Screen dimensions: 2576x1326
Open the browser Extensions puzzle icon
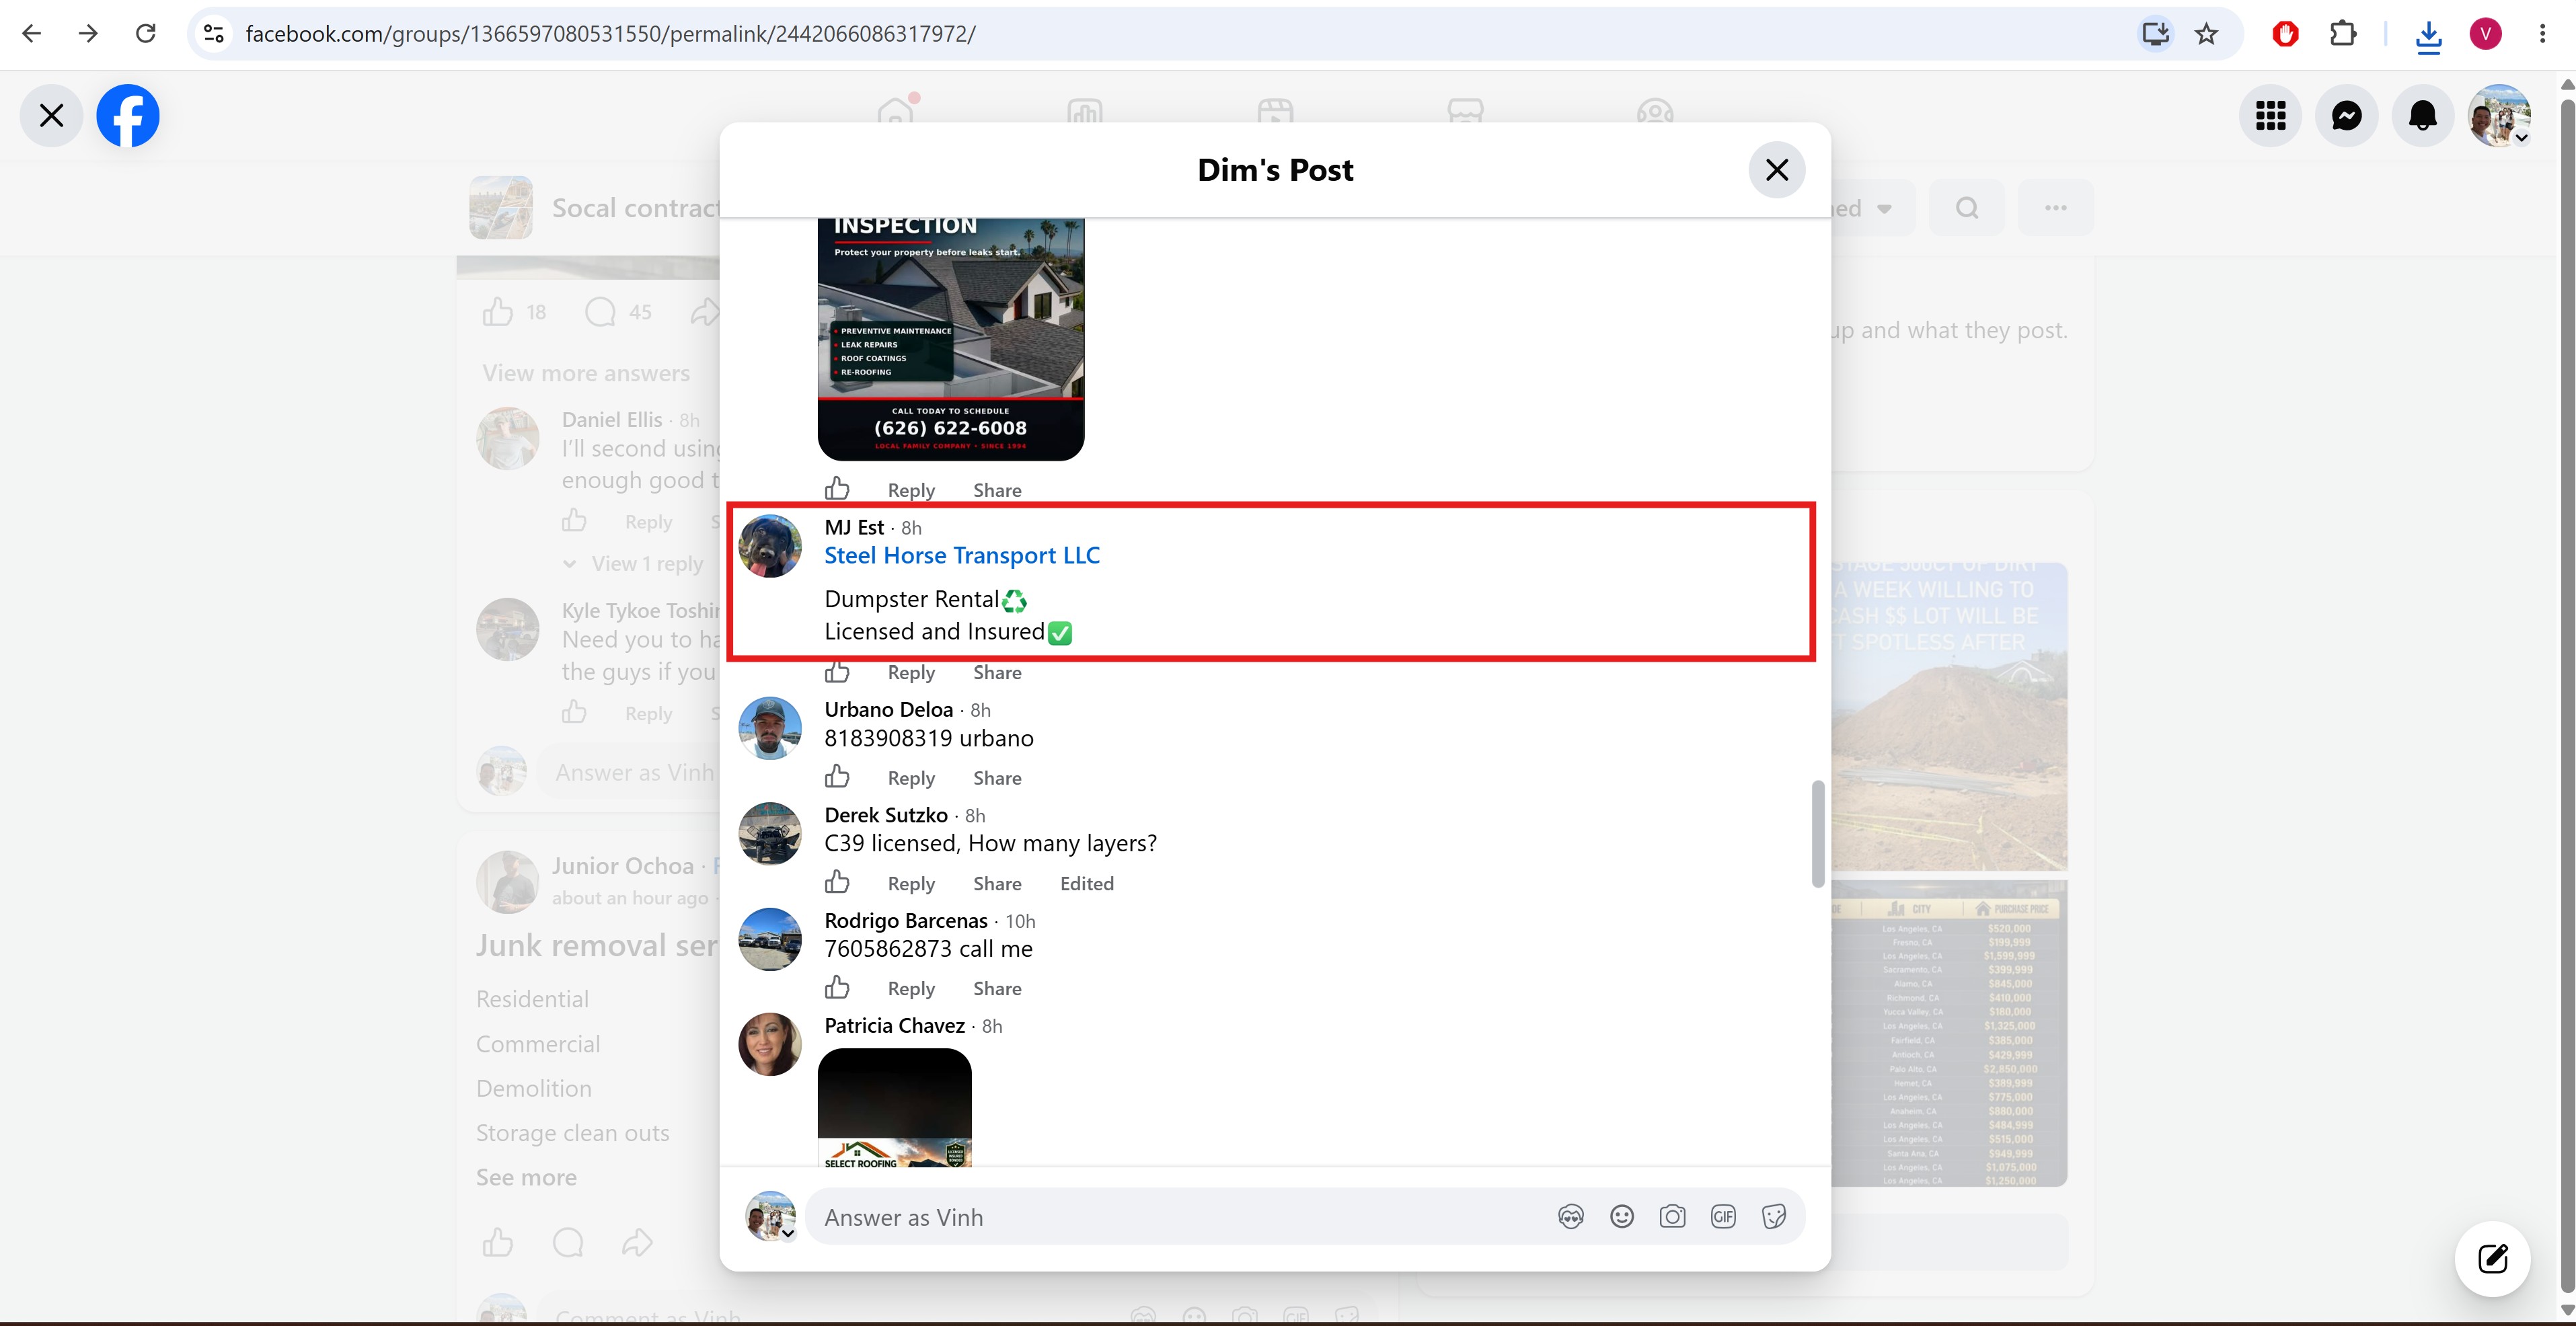[x=2343, y=34]
